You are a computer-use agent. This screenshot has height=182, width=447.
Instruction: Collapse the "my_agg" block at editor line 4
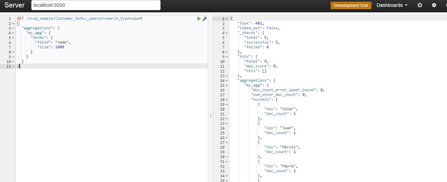[x=13, y=33]
